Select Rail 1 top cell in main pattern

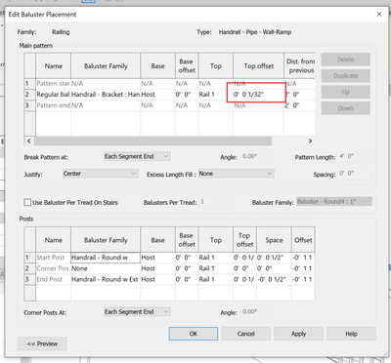tap(216, 95)
